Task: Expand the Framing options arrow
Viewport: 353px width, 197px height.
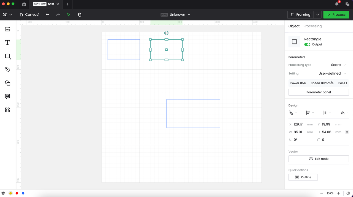Action: coord(317,15)
